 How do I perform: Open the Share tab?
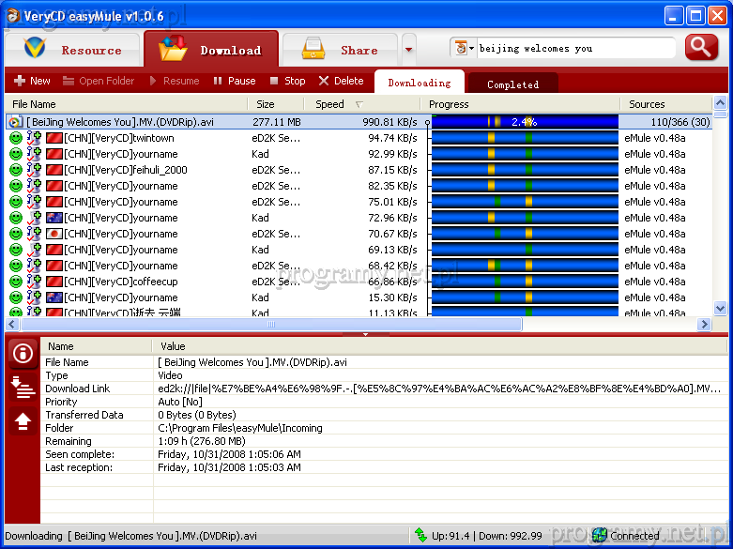click(x=340, y=50)
